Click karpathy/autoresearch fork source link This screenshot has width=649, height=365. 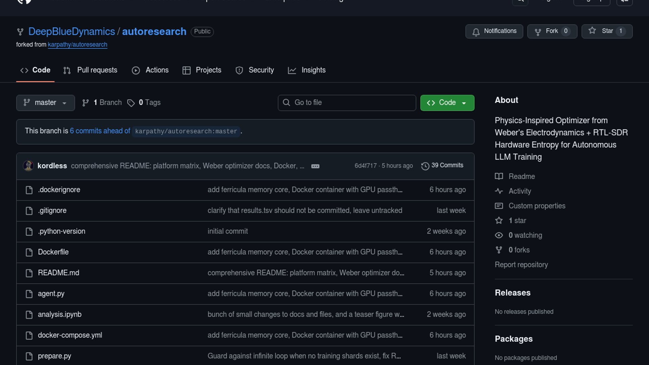pos(77,45)
